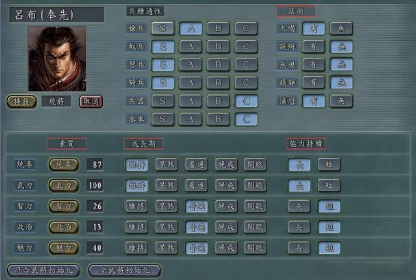The image size is (416, 280).
Task: Click the 呂布 character portrait
Action: pos(55,58)
